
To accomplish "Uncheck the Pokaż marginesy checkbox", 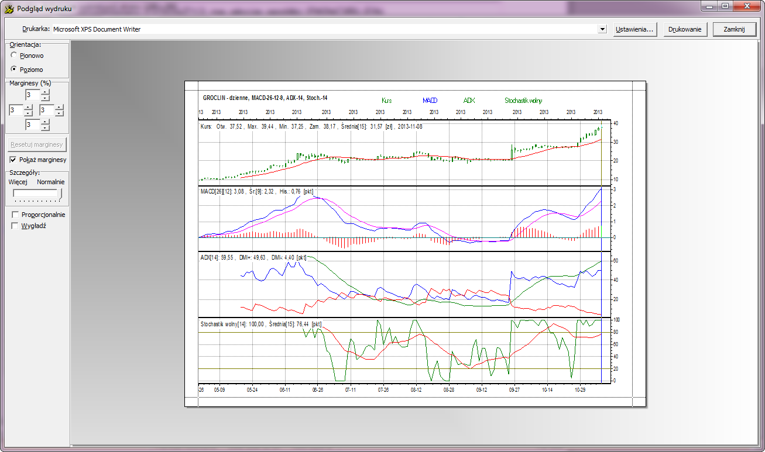I will (13, 160).
